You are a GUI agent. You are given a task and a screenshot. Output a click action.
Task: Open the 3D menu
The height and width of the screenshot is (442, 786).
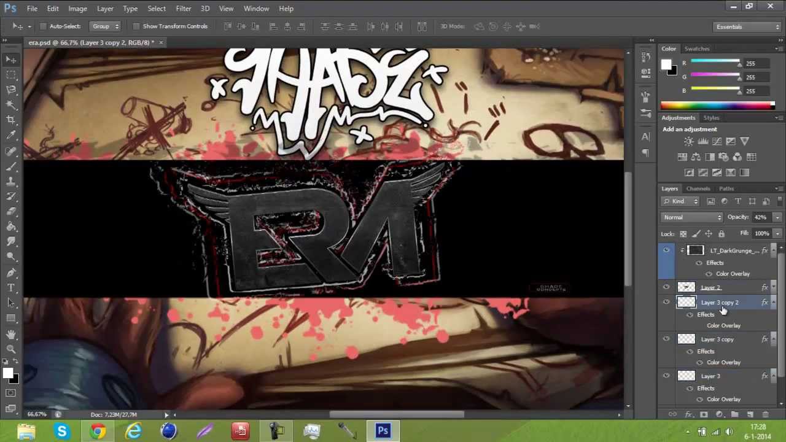tap(205, 9)
